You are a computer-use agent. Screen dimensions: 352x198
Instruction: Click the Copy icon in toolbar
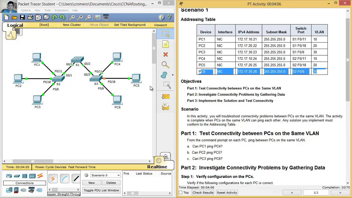(38, 17)
